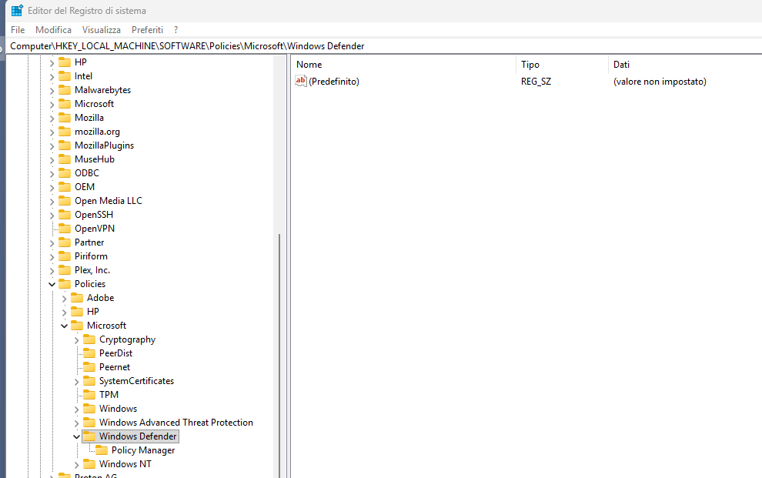
Task: Open the File menu
Action: (x=18, y=29)
